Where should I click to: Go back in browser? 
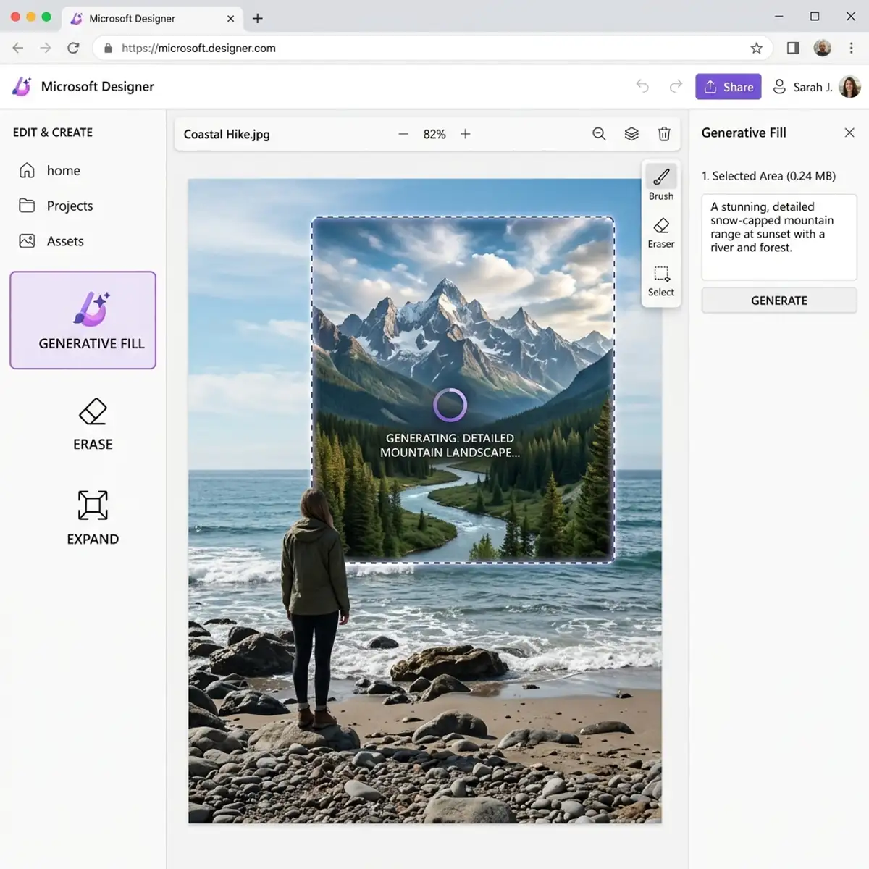[x=18, y=48]
